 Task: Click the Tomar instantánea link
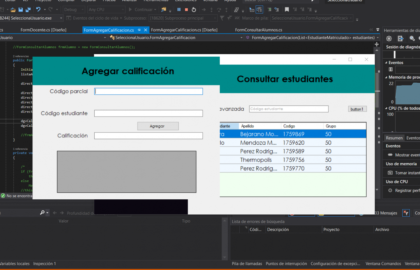[407, 173]
